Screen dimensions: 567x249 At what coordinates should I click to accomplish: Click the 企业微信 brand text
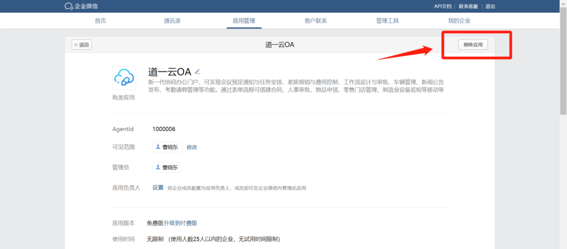click(x=86, y=6)
